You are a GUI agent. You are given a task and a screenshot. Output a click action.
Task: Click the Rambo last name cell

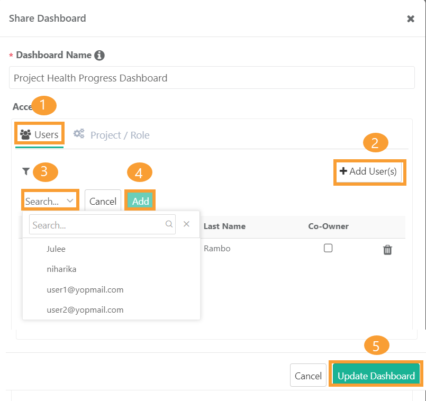(217, 248)
